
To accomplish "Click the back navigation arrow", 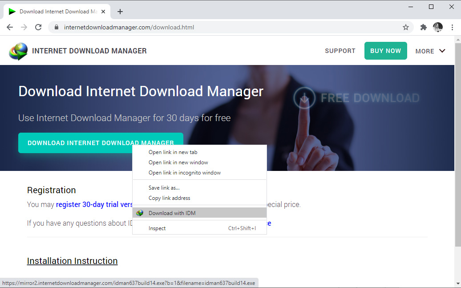I will point(10,27).
